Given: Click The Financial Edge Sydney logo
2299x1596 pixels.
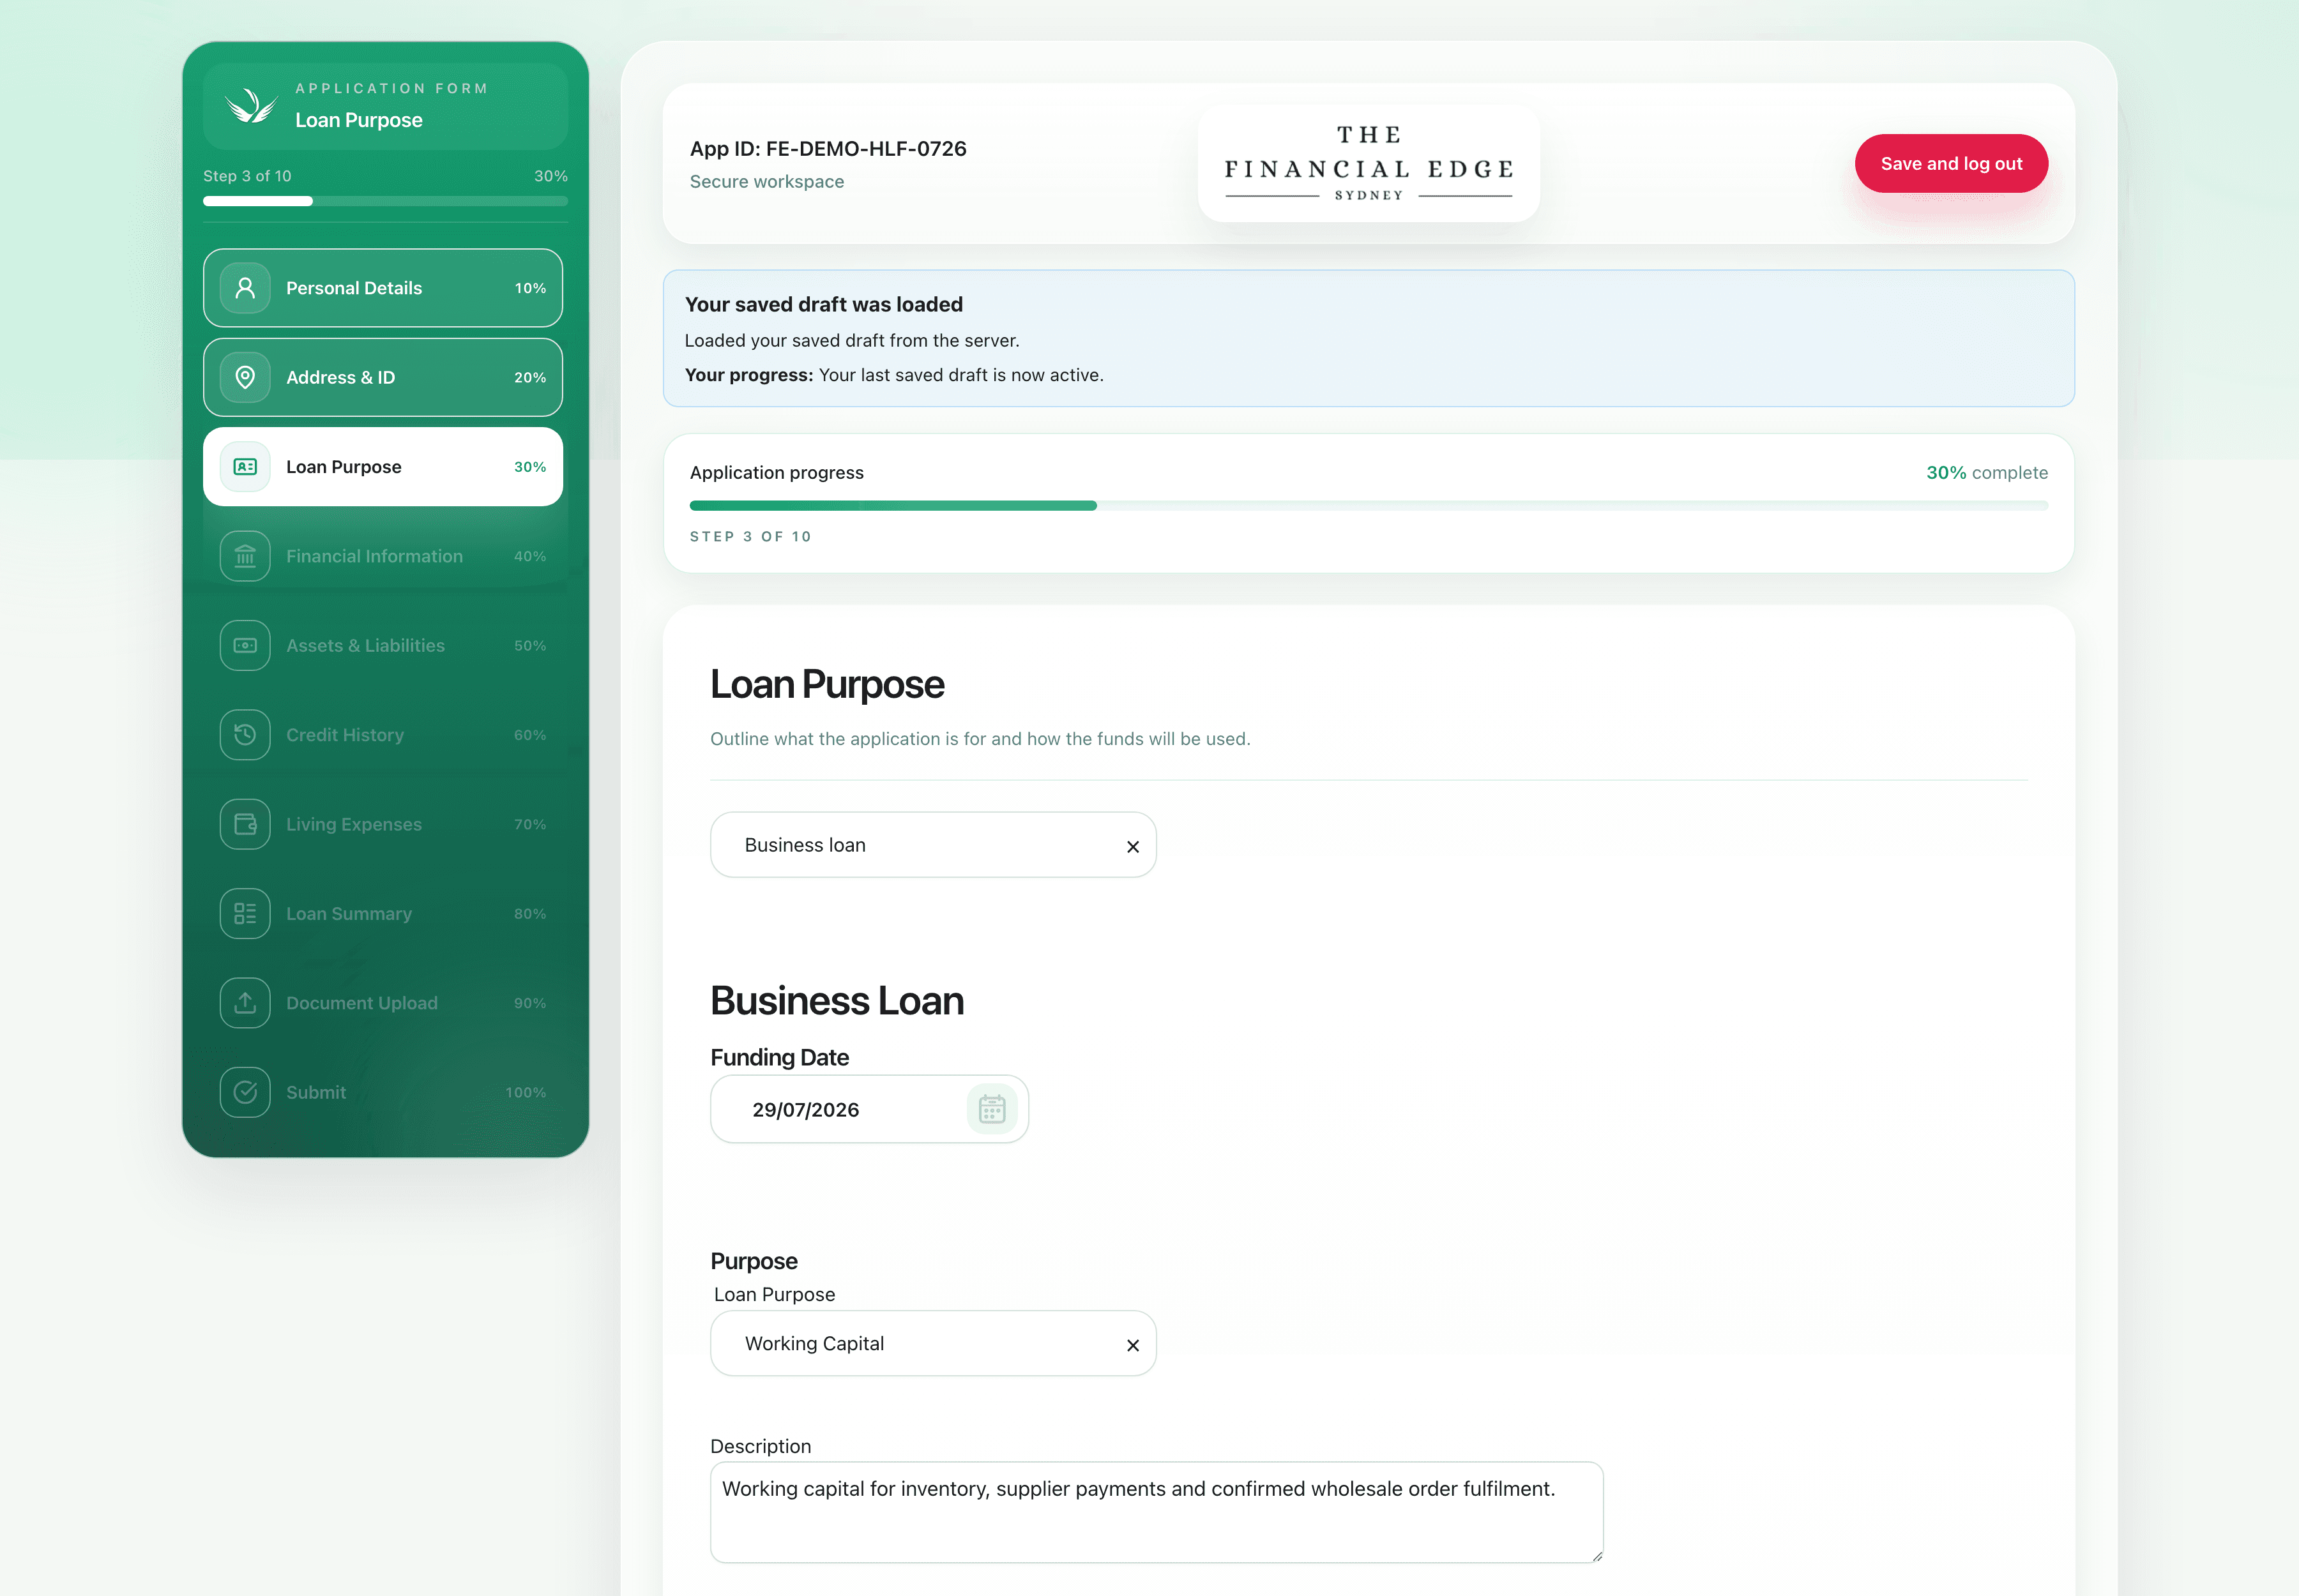Looking at the screenshot, I should click(1369, 163).
